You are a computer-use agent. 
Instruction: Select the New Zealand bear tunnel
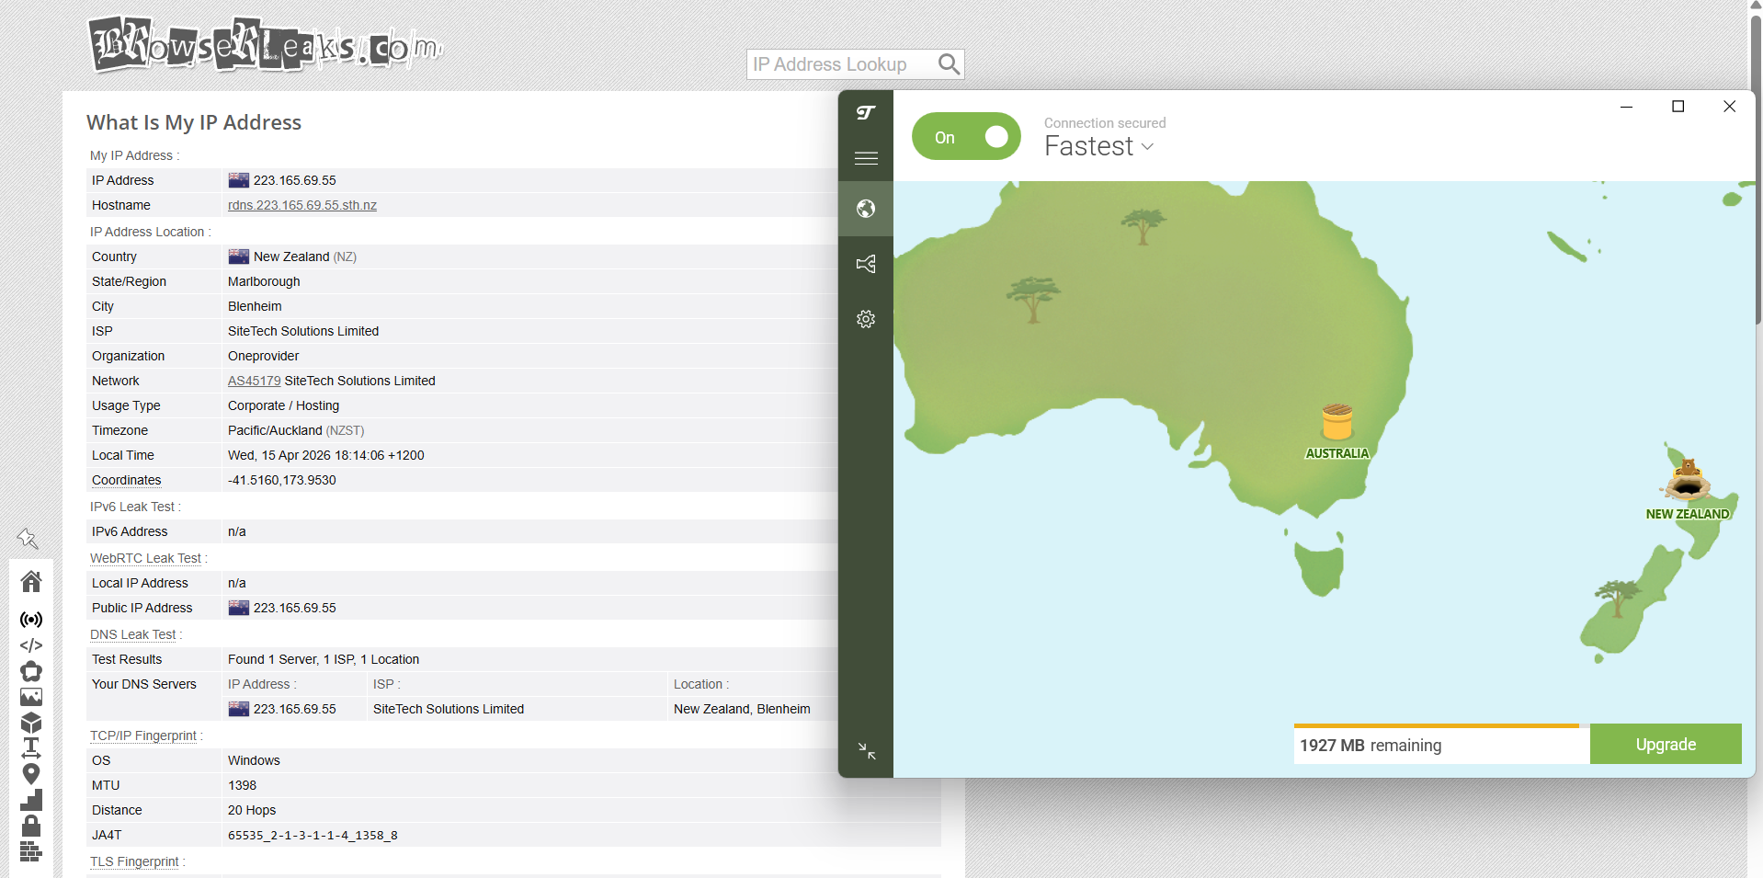(x=1688, y=480)
